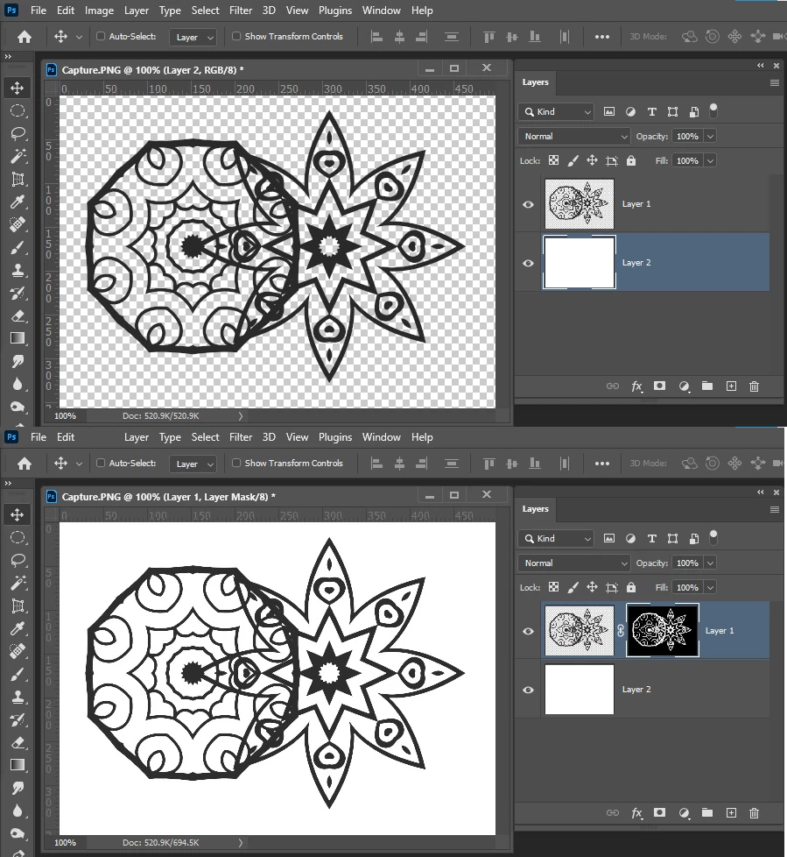Collapse top Layers panel with double arrows
Screen dimensions: 787x857
[x=760, y=66]
